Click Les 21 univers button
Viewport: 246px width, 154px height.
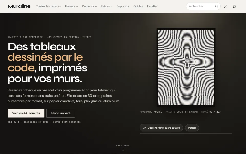click(x=60, y=113)
